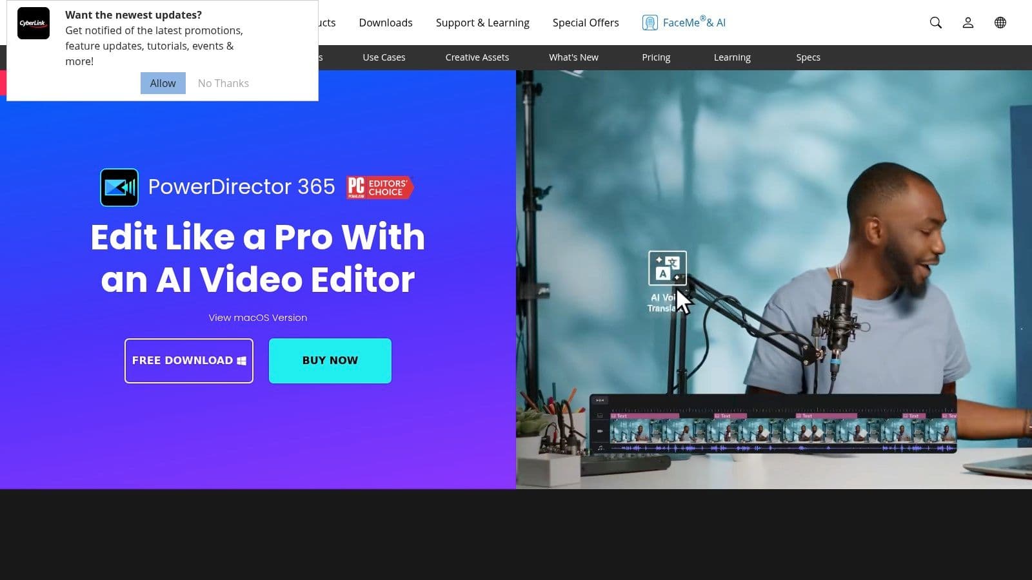Dismiss popup with No Thanks

(223, 83)
